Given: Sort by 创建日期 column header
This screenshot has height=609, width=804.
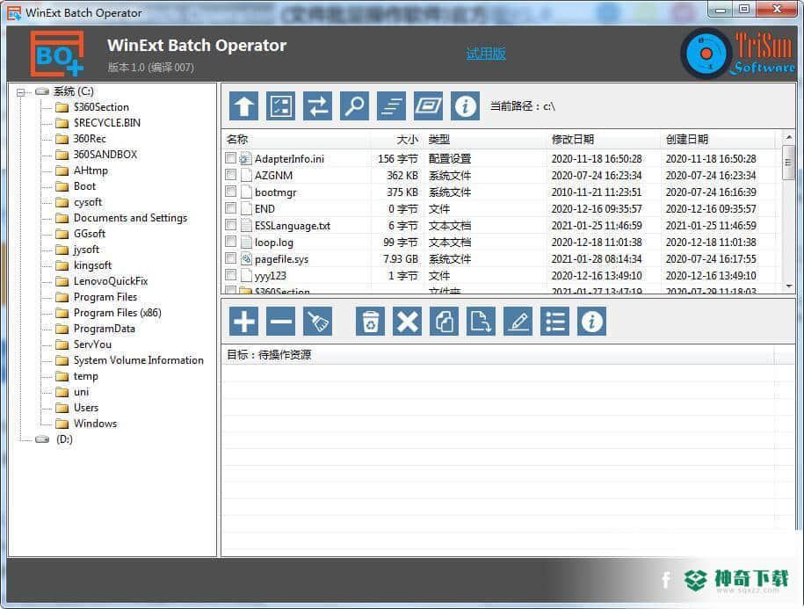Looking at the screenshot, I should [687, 139].
